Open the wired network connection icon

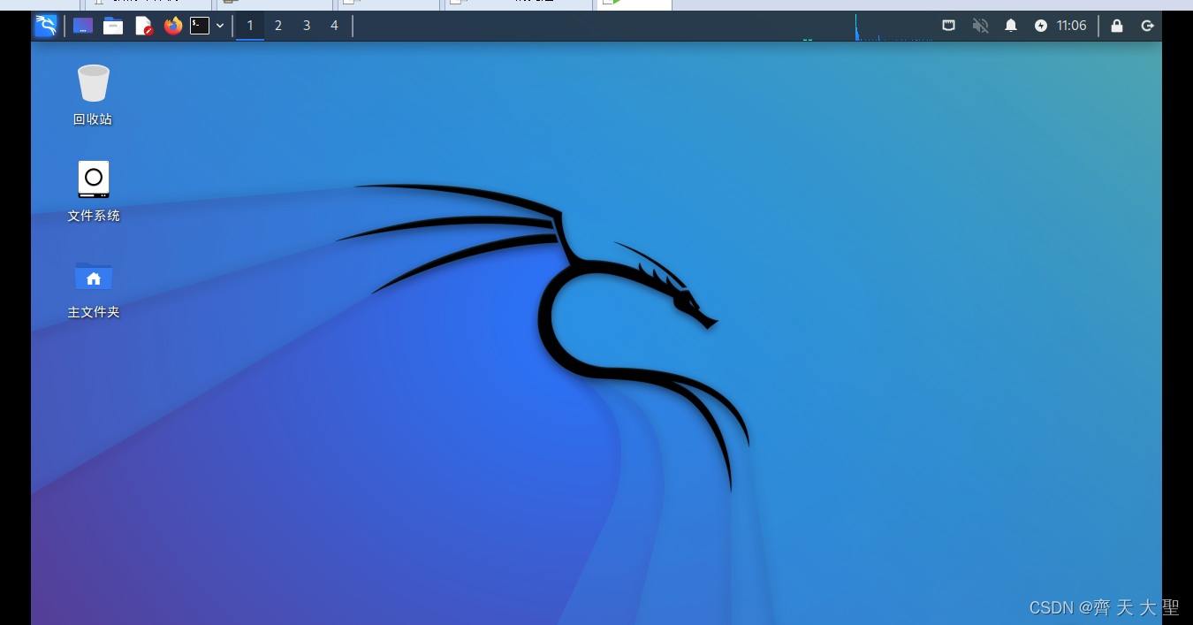pos(948,26)
